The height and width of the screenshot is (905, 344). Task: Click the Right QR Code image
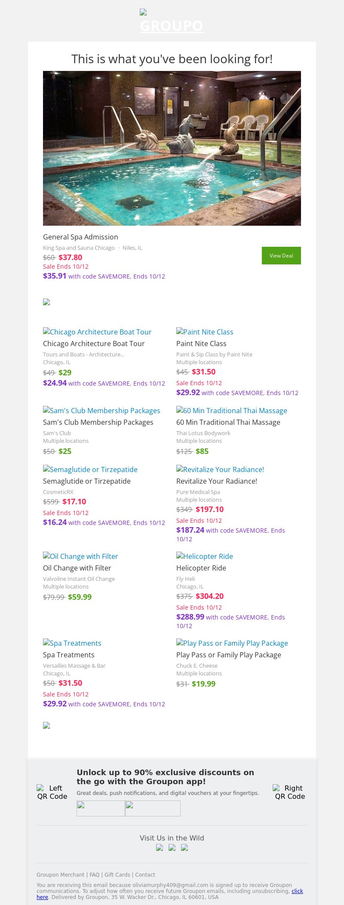pyautogui.click(x=290, y=792)
